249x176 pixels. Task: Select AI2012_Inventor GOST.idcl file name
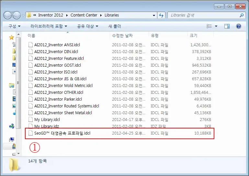point(58,65)
